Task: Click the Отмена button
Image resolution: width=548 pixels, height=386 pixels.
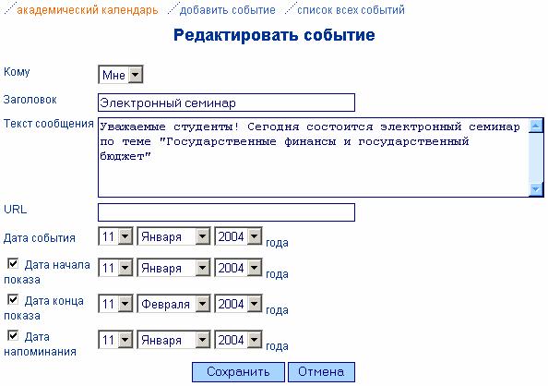Action: point(321,372)
